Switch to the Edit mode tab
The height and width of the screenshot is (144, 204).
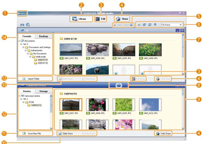pyautogui.click(x=101, y=19)
